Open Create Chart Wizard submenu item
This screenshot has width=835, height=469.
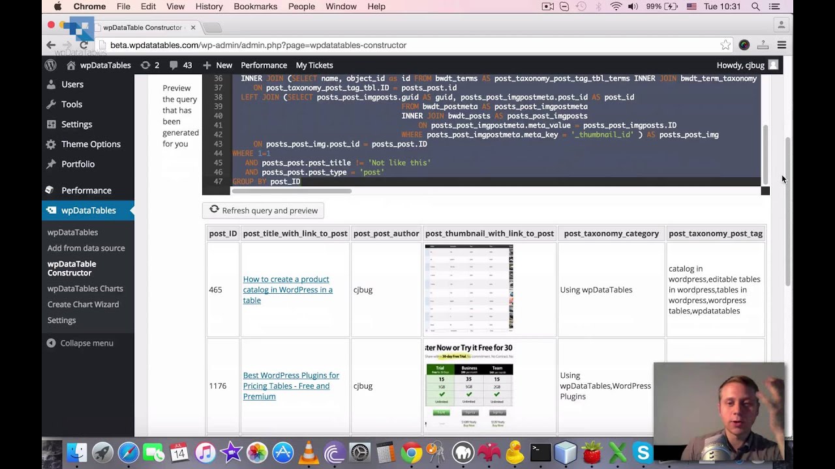point(83,304)
